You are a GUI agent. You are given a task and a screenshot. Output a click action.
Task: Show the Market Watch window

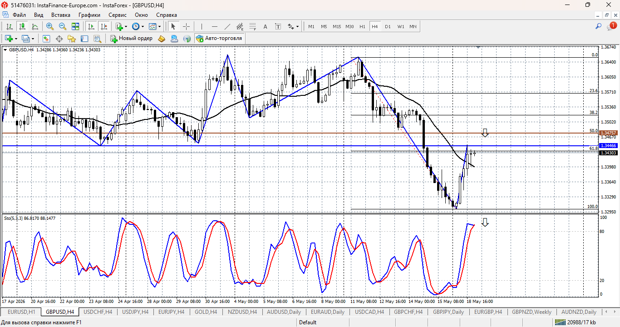[x=46, y=39]
